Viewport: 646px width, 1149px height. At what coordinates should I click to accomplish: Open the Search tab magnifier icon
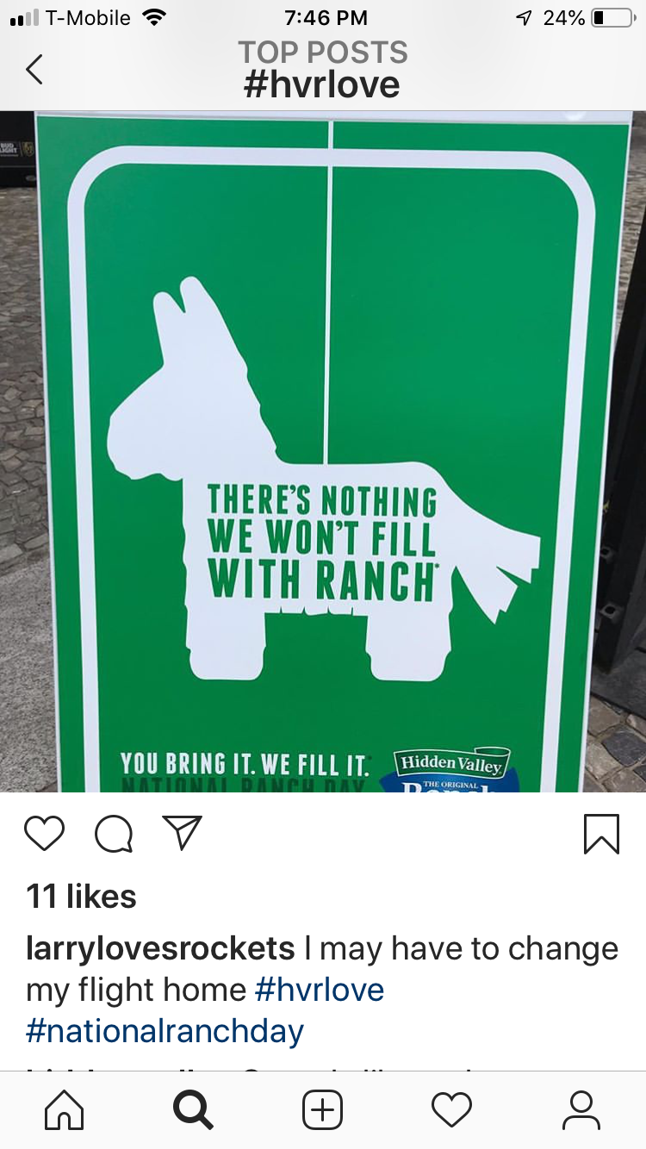[193, 1110]
